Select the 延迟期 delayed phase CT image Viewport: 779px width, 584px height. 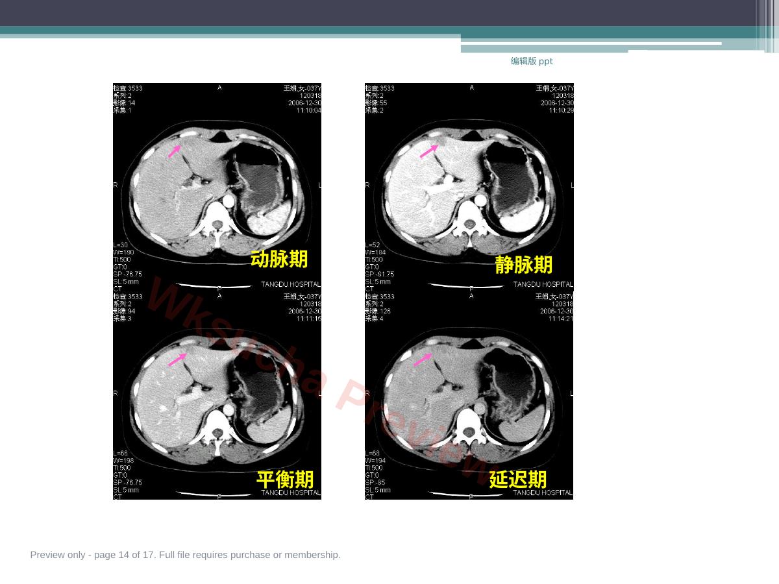tap(469, 395)
